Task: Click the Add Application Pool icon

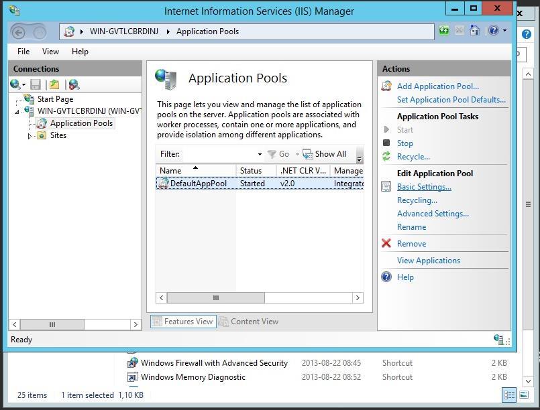Action: (386, 86)
